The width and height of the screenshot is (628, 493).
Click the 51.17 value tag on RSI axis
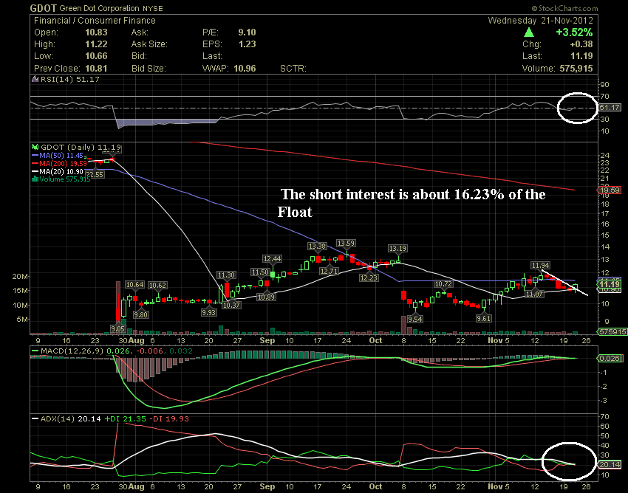click(610, 107)
